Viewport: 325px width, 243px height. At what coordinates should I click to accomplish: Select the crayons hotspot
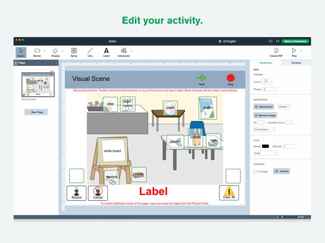pos(195,138)
